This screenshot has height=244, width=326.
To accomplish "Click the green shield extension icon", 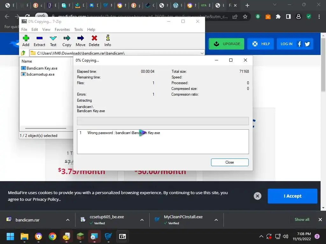I will (258, 17).
